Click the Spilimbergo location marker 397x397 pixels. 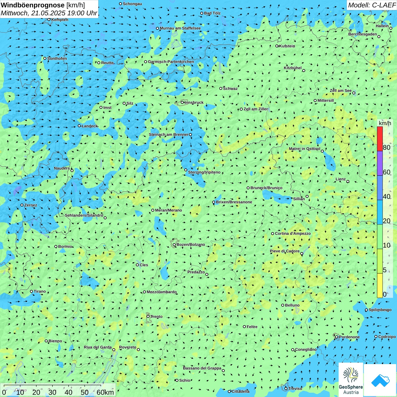366,310
